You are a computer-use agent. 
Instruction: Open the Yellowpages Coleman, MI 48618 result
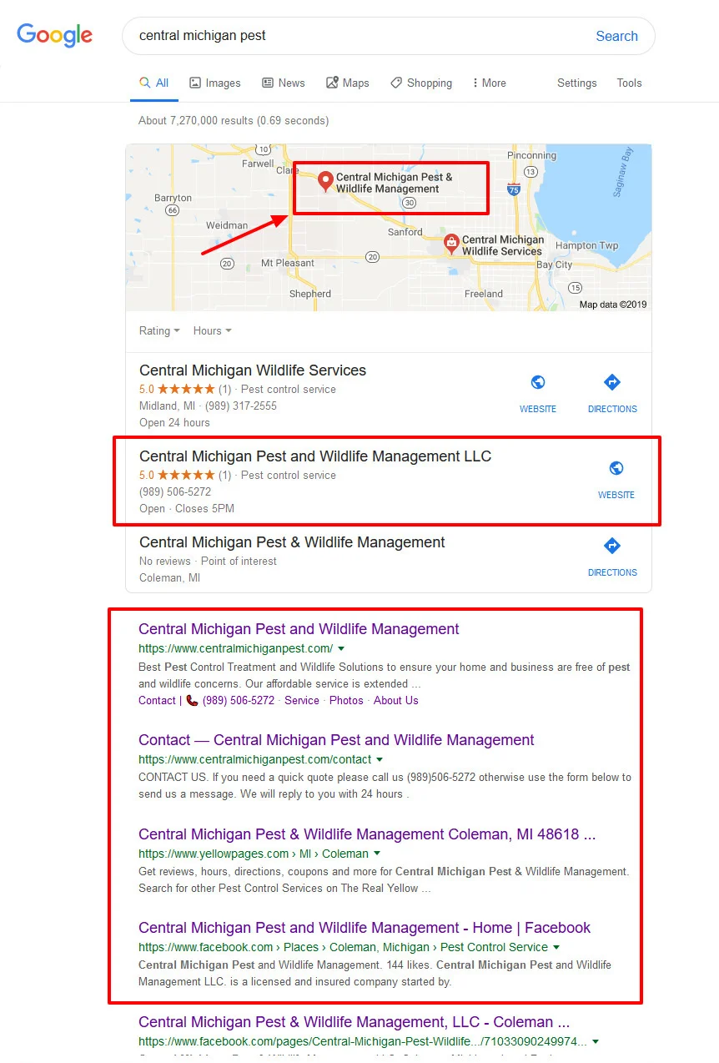click(367, 834)
